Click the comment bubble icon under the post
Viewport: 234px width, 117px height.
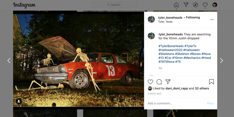click(159, 82)
